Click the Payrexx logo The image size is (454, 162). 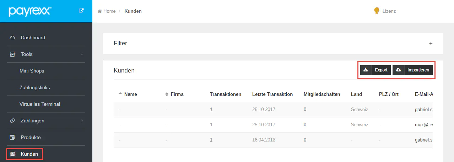tap(30, 11)
